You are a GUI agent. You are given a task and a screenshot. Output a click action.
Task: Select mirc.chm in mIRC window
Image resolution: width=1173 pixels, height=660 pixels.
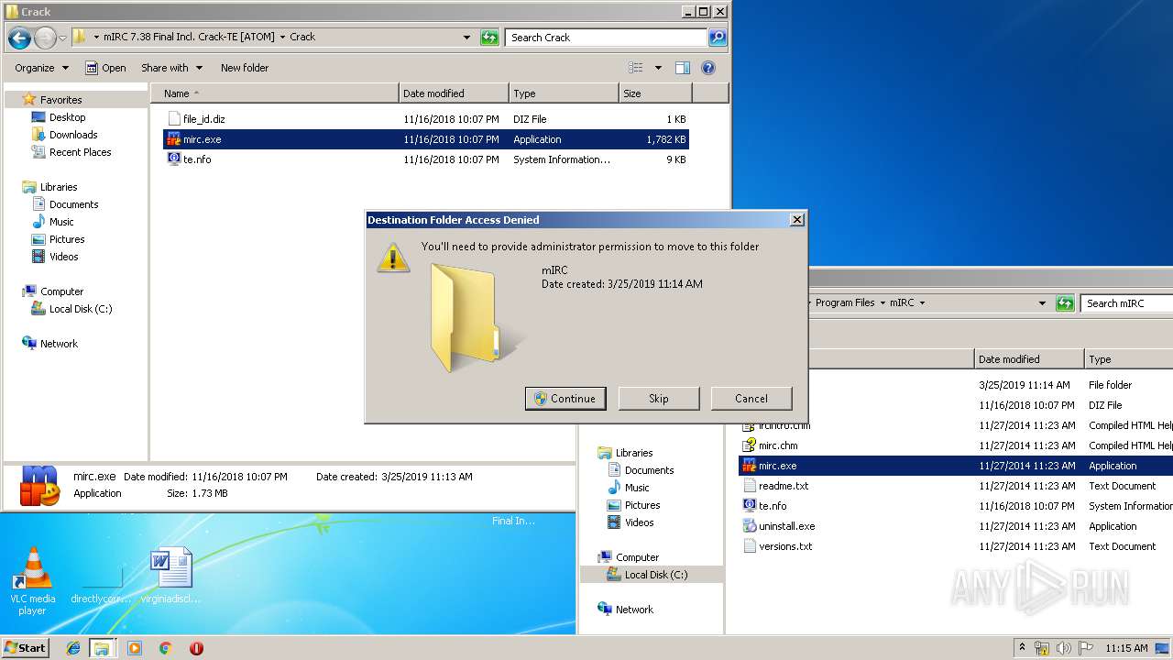click(x=778, y=445)
